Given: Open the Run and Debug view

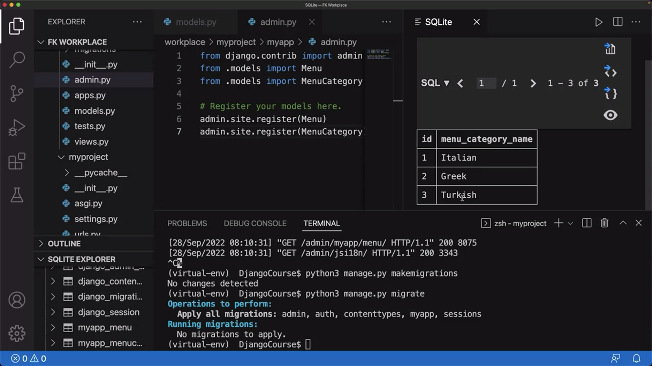Looking at the screenshot, I should tap(17, 127).
